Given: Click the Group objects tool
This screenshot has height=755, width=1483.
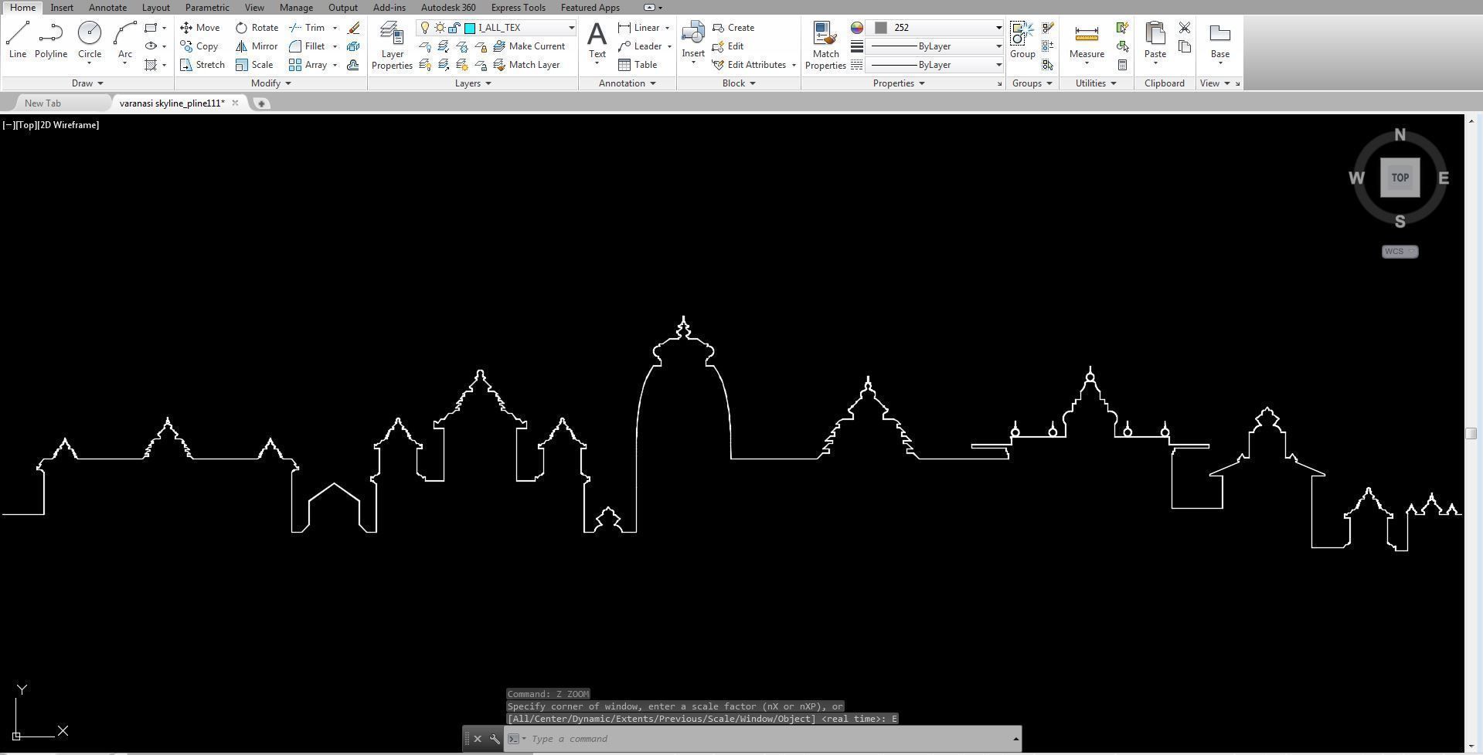Looking at the screenshot, I should [x=1022, y=40].
